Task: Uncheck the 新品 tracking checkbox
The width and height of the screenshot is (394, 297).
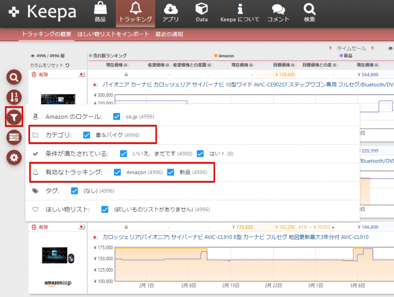Action: pyautogui.click(x=171, y=173)
